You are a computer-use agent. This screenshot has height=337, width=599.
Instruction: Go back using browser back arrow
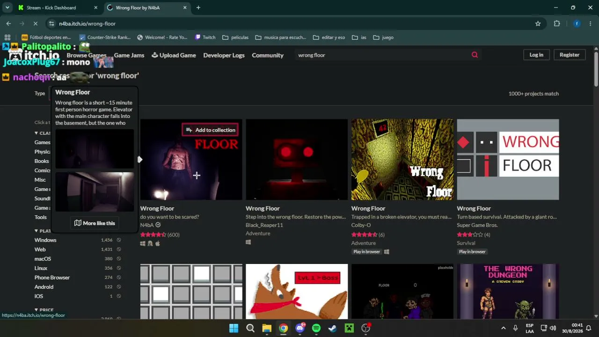point(8,23)
